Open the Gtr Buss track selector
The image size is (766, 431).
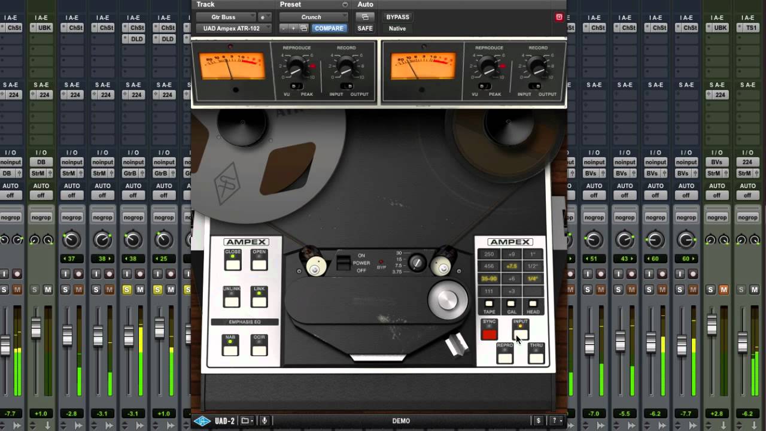click(x=226, y=17)
